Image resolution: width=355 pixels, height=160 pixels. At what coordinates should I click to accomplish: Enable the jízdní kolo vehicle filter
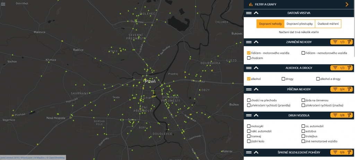[x=249, y=141]
